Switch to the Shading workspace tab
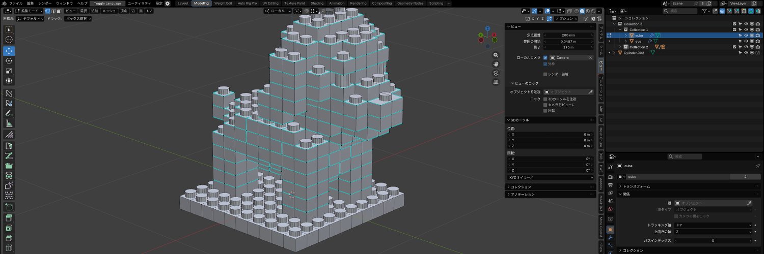The height and width of the screenshot is (254, 764). pyautogui.click(x=316, y=3)
